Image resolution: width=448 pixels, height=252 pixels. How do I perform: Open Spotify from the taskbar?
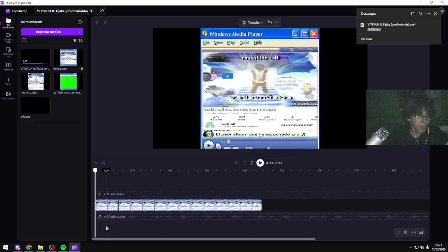click(x=63, y=247)
